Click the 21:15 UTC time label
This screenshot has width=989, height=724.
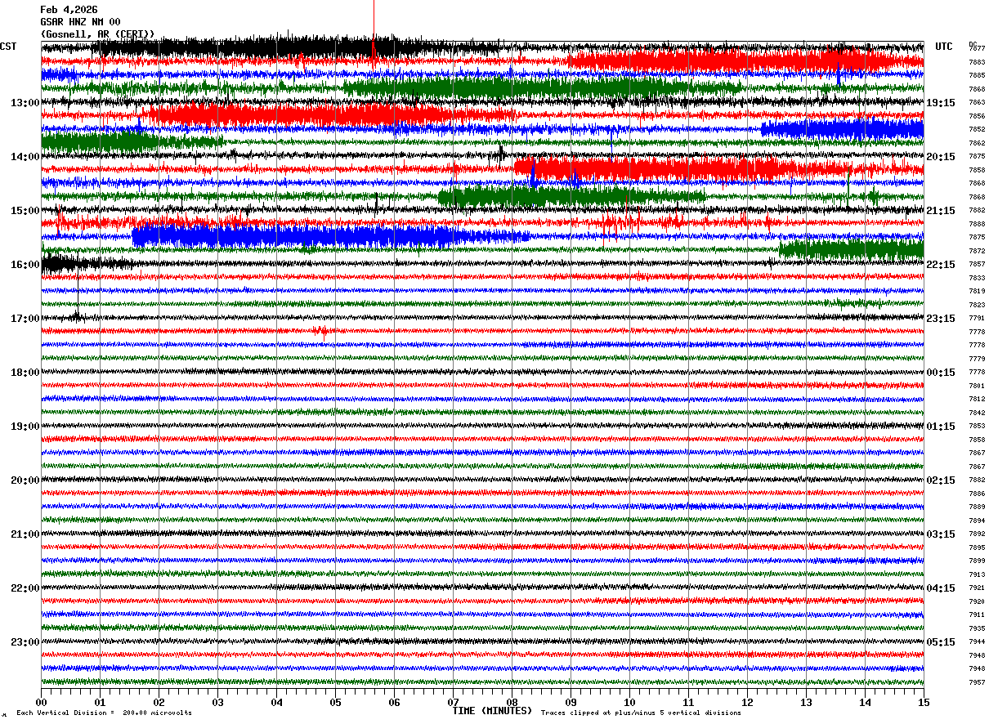point(941,211)
